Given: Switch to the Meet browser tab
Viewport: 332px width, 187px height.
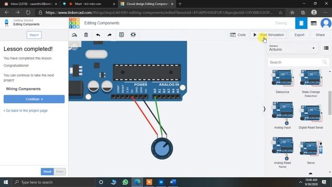Looking at the screenshot, I should 89,4.
